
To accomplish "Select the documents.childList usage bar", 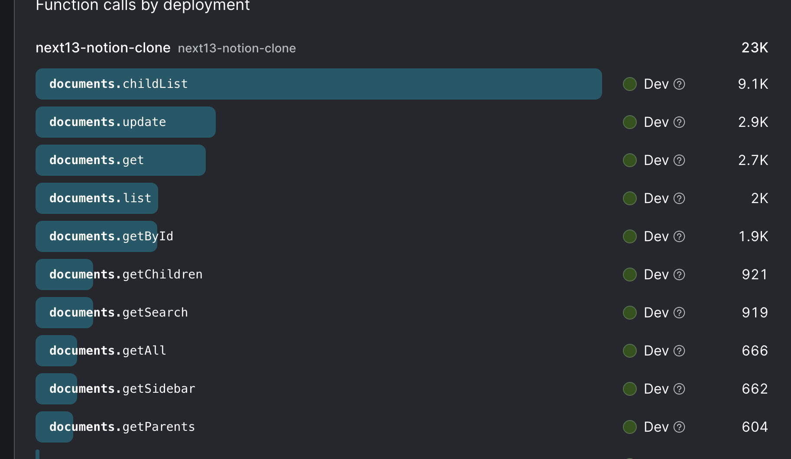I will click(x=319, y=84).
